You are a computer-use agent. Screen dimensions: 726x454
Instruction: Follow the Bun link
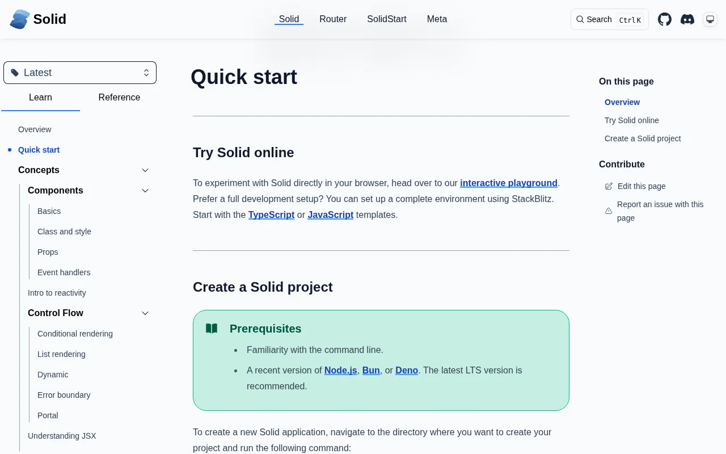coord(371,371)
